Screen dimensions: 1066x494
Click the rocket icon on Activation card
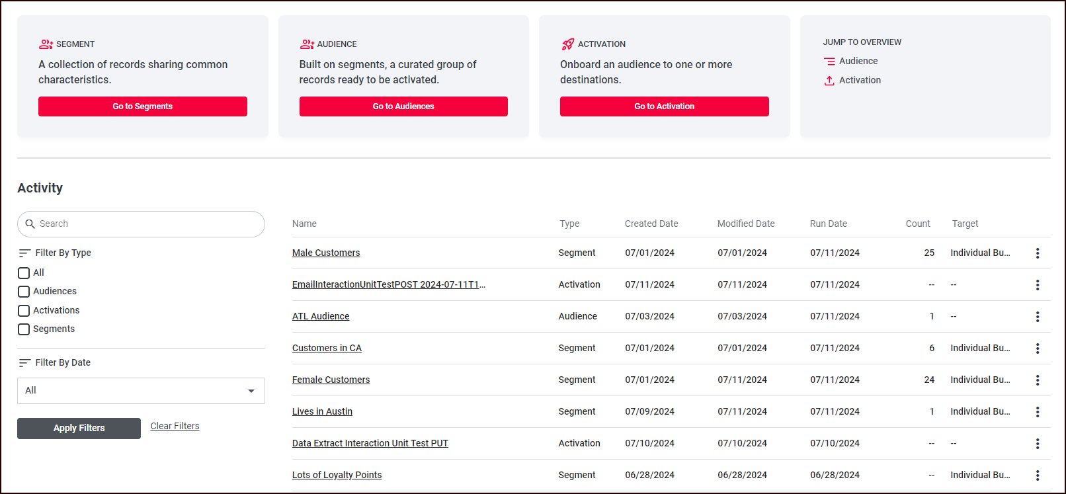click(x=567, y=44)
